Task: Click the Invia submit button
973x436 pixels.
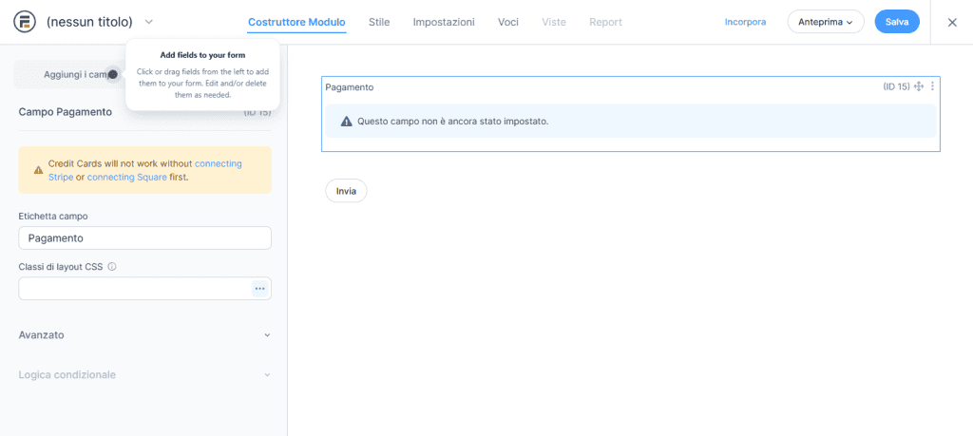Action: 346,191
